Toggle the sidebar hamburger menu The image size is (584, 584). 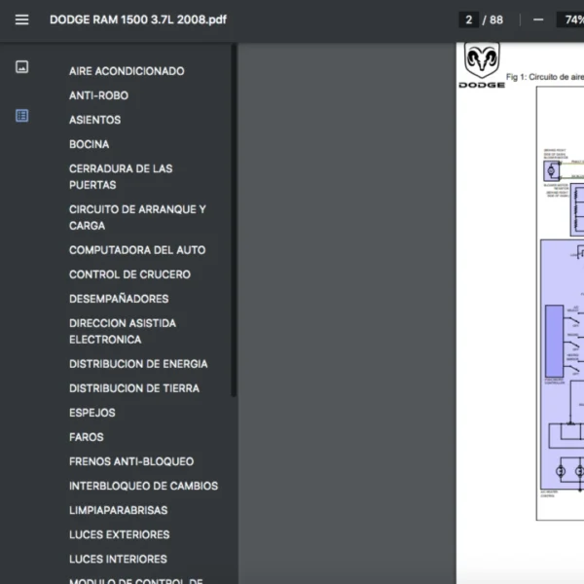tap(21, 19)
